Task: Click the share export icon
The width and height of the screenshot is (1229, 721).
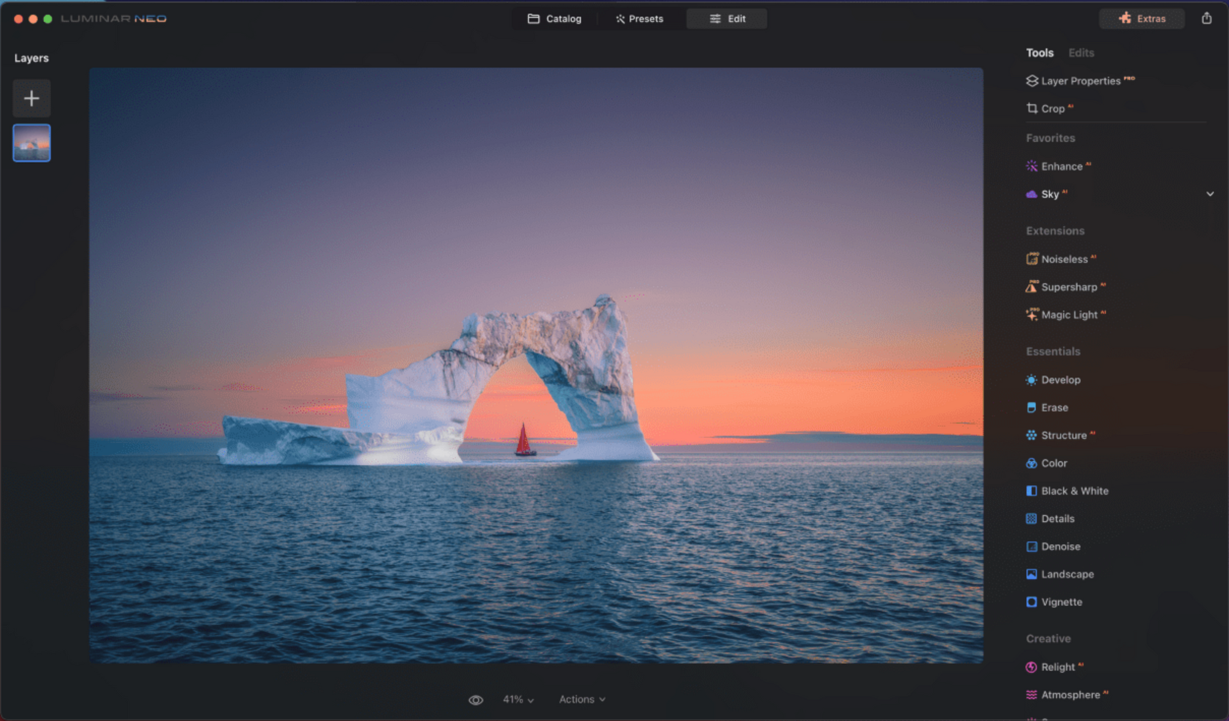Action: [1206, 18]
